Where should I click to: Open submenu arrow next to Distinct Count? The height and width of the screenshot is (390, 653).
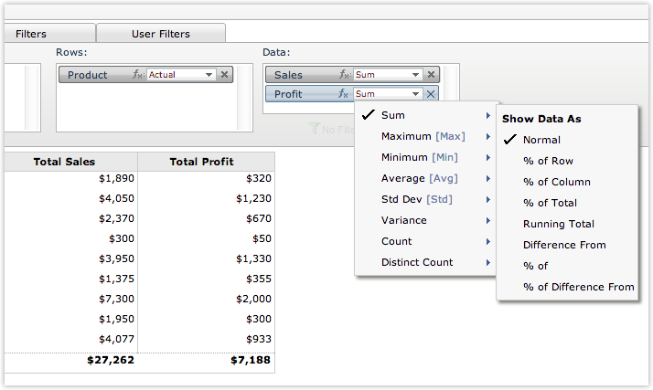pos(488,263)
